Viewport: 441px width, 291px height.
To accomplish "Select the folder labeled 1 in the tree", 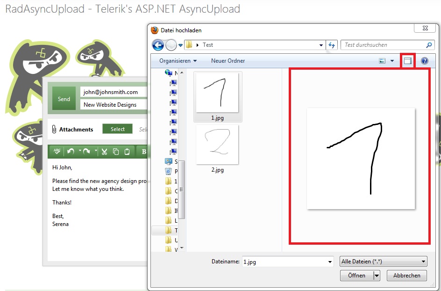I will click(171, 181).
